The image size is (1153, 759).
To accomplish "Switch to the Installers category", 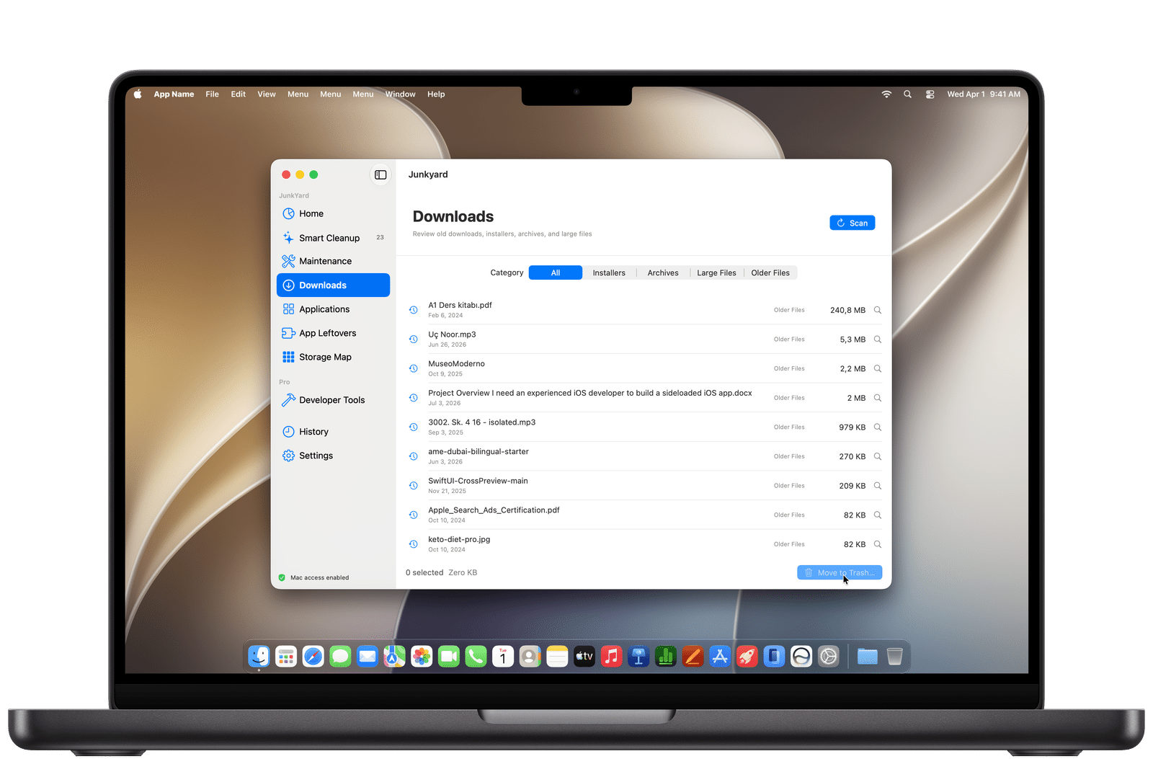I will [x=609, y=272].
